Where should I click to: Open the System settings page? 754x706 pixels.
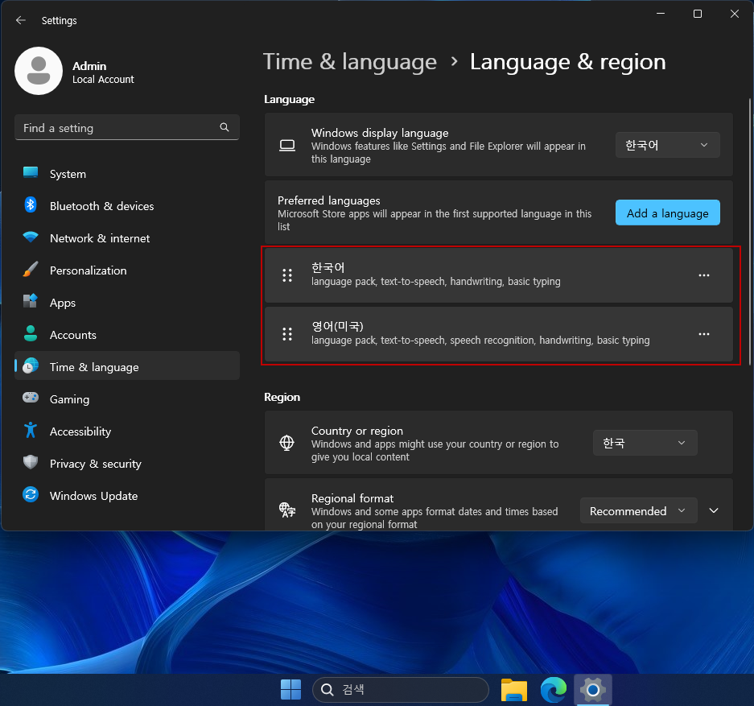tap(127, 174)
